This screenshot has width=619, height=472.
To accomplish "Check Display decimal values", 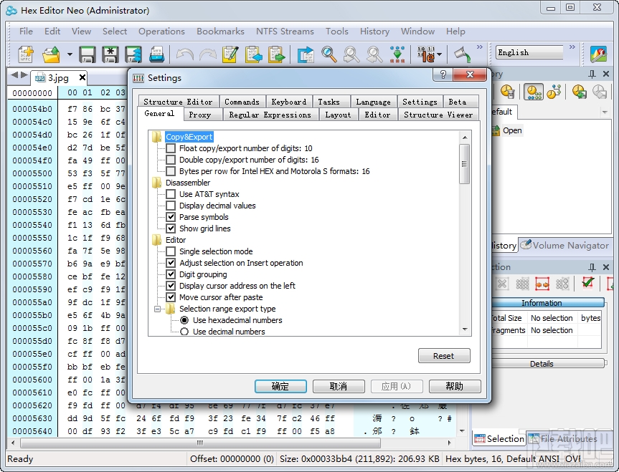I will (171, 206).
